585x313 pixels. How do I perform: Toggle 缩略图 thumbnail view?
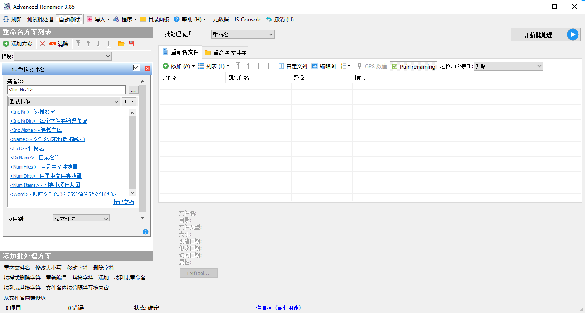(324, 66)
